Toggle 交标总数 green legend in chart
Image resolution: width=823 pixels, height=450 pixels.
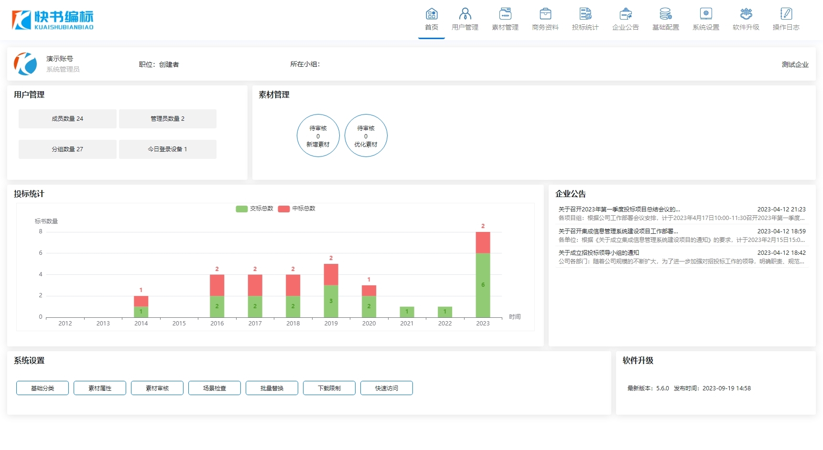click(x=242, y=209)
